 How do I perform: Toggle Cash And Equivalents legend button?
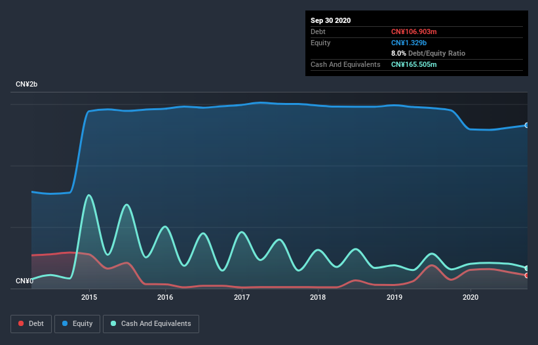151,324
